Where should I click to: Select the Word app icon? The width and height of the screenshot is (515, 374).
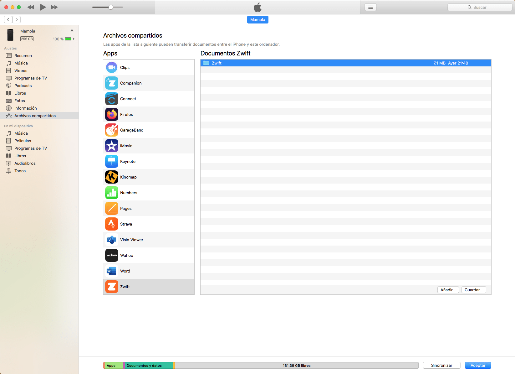click(112, 271)
